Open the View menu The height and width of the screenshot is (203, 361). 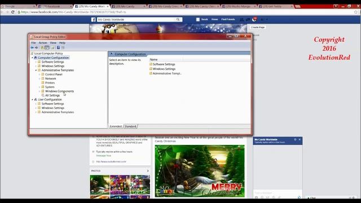53,43
